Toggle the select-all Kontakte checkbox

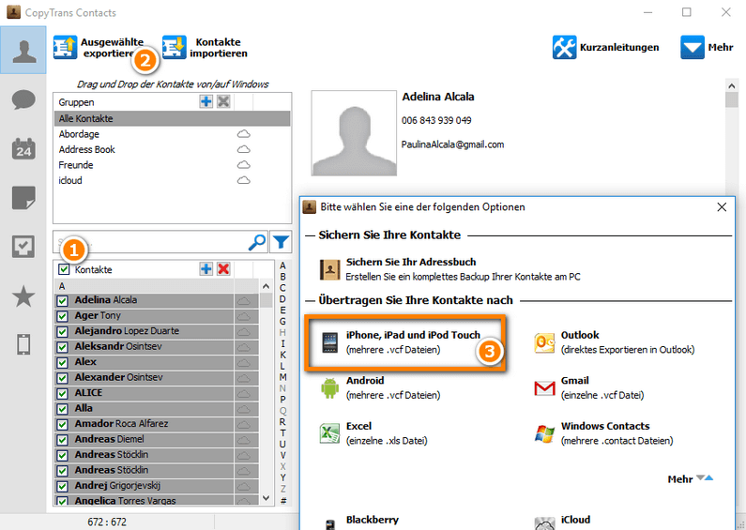[x=63, y=269]
